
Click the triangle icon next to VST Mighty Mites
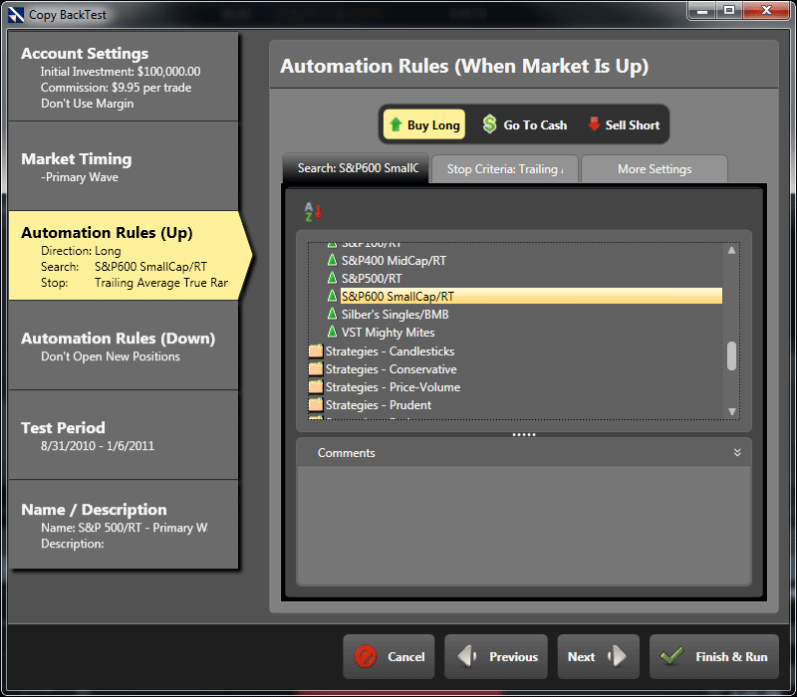point(333,333)
